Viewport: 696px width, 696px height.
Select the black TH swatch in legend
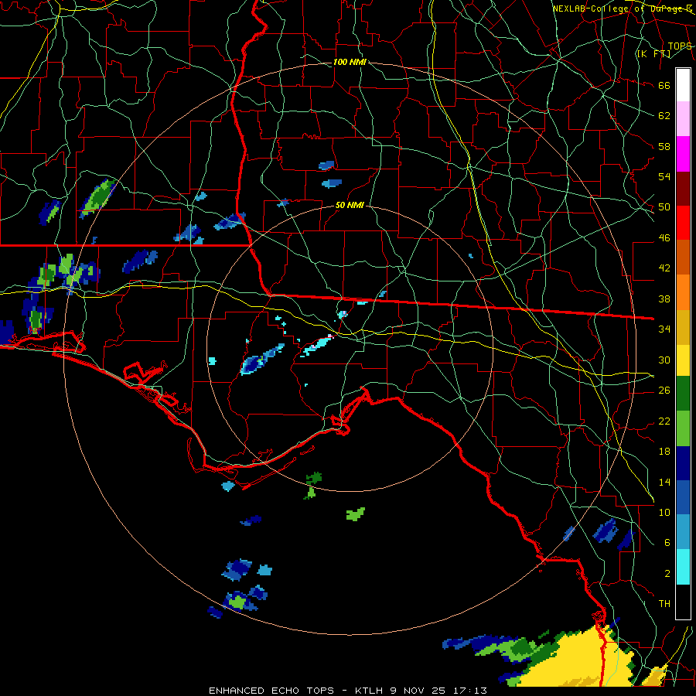click(683, 602)
